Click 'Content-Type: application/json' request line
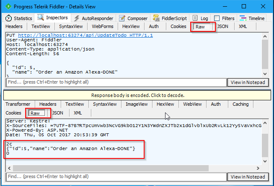This screenshot has height=186, width=274. 50,49
